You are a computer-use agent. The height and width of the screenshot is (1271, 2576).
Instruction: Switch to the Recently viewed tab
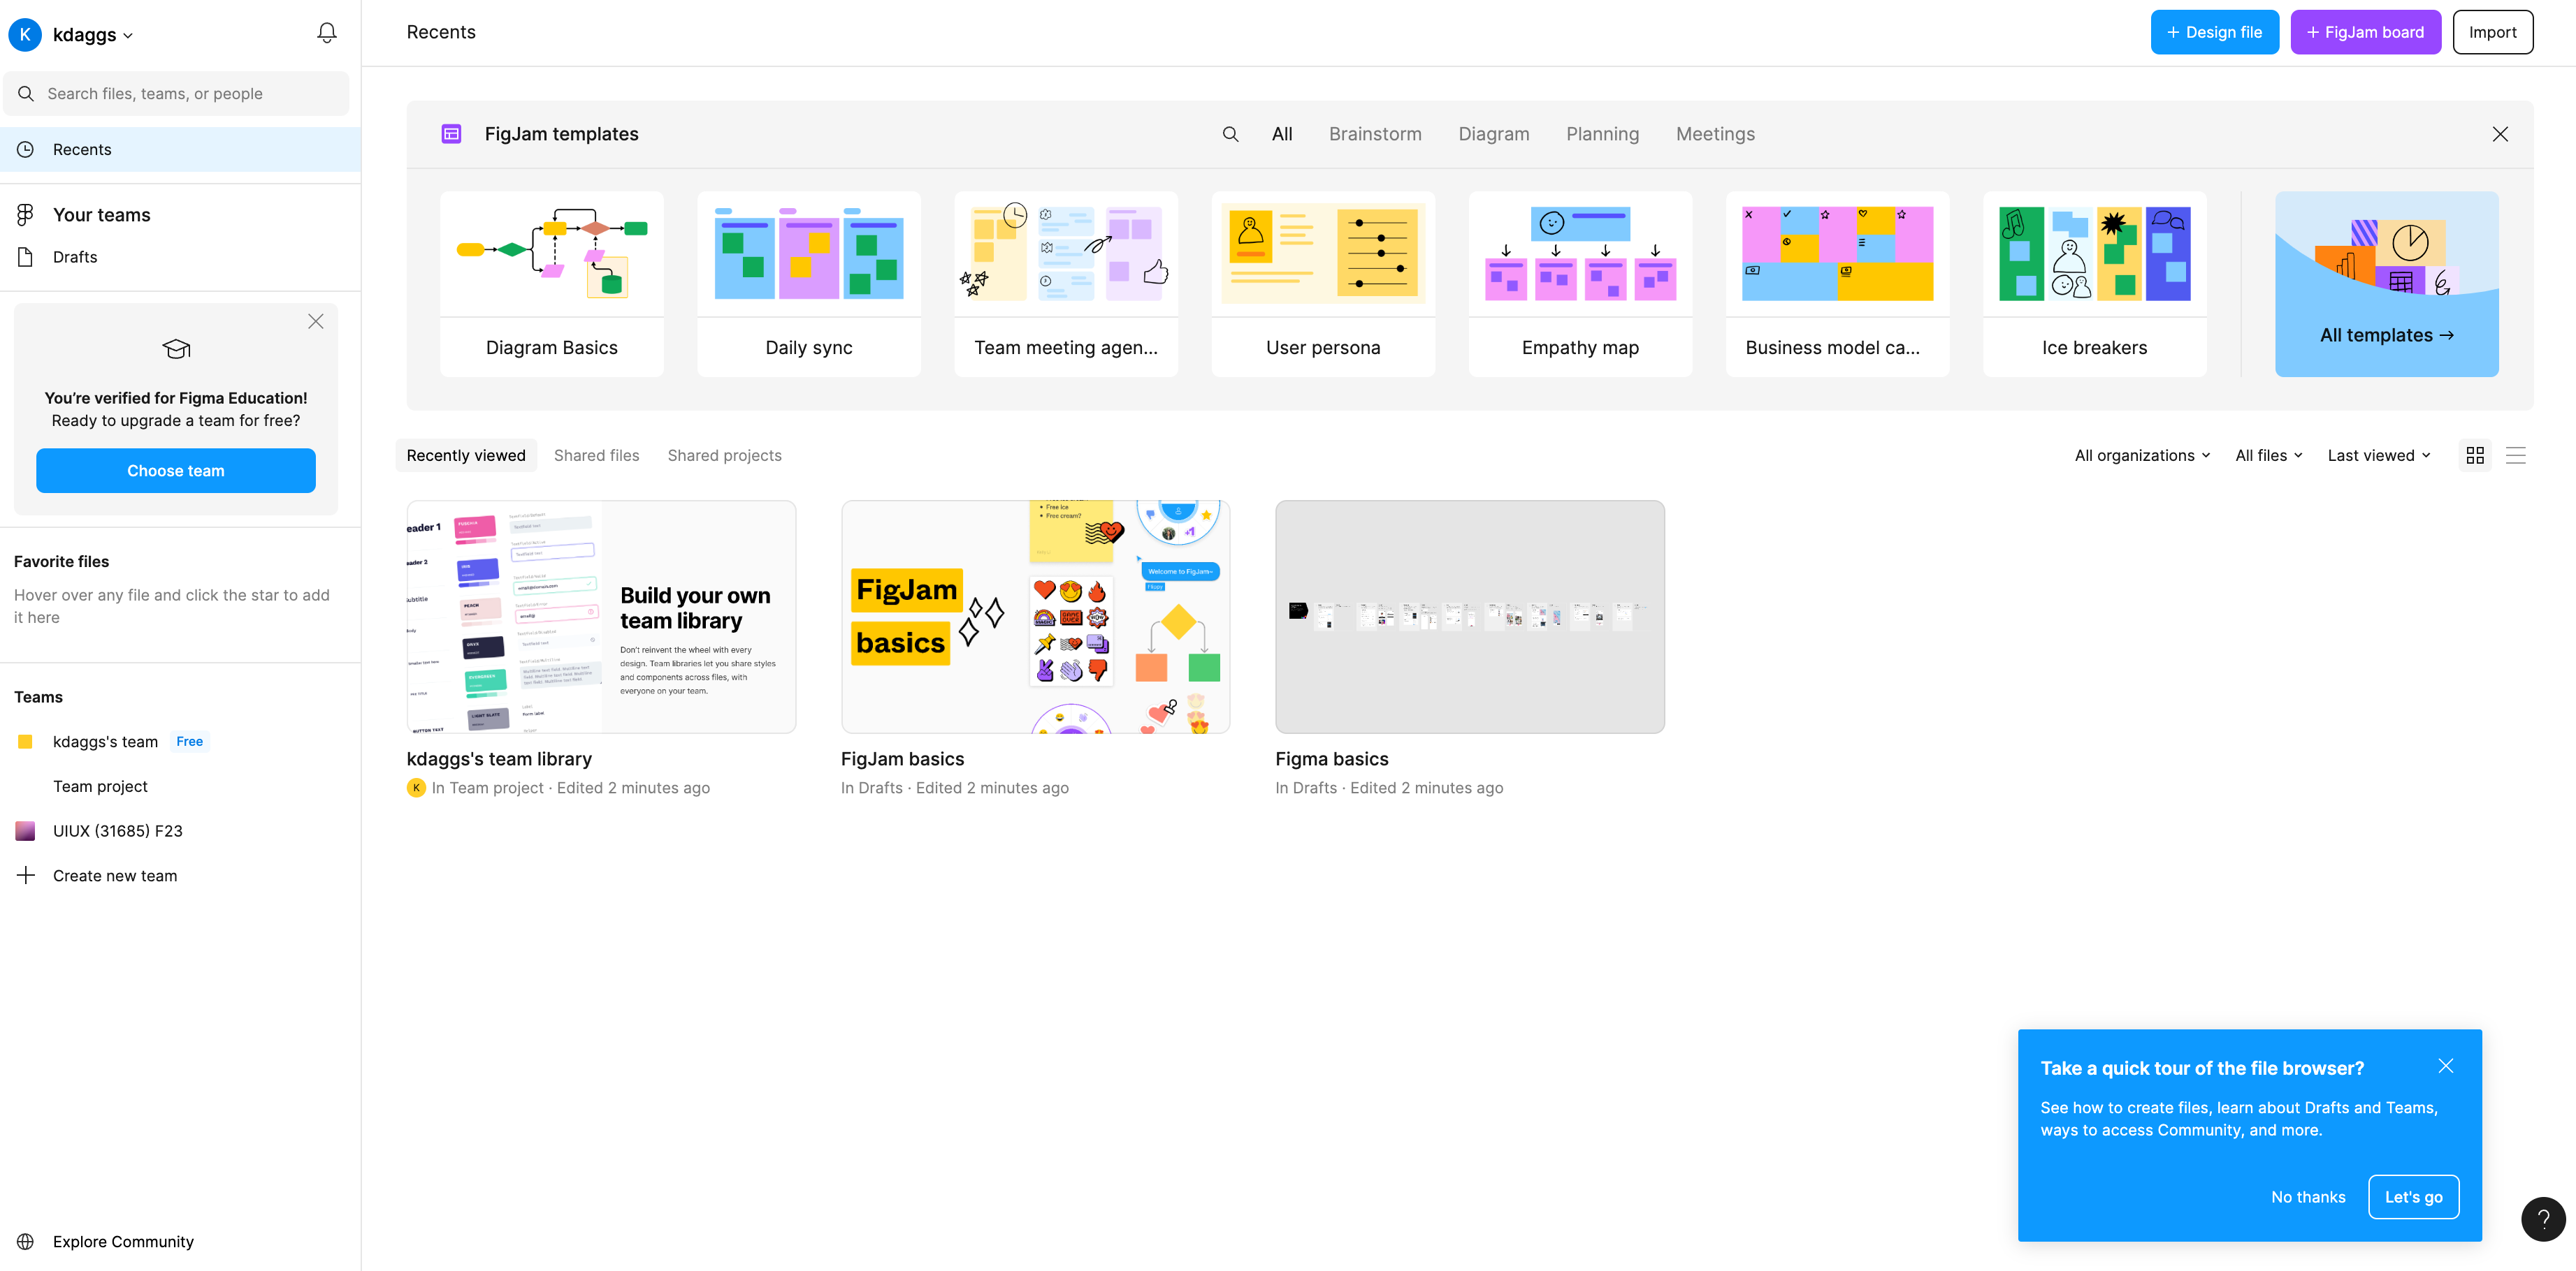[x=466, y=455]
